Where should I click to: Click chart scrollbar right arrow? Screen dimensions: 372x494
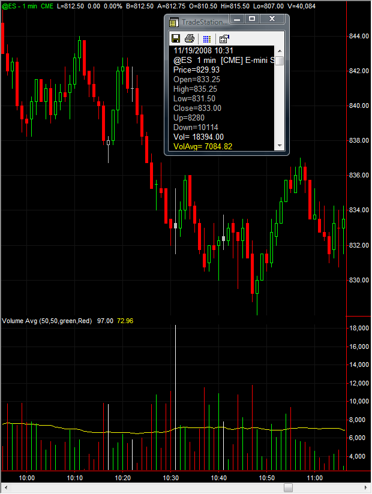(x=365, y=487)
